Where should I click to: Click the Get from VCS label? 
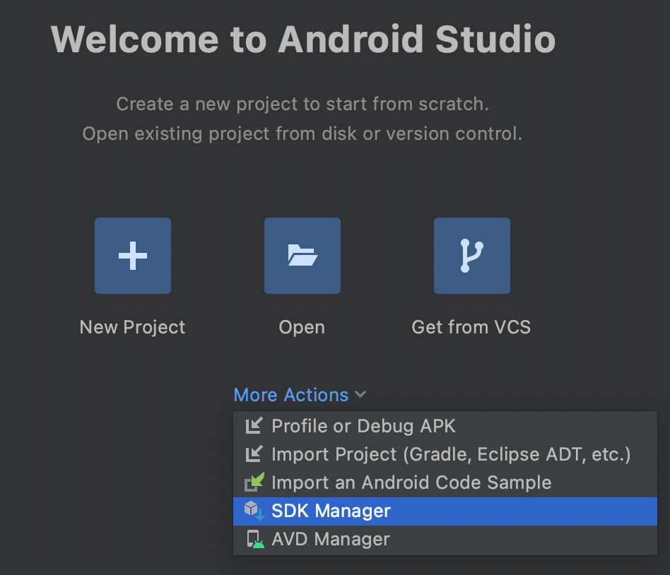471,327
